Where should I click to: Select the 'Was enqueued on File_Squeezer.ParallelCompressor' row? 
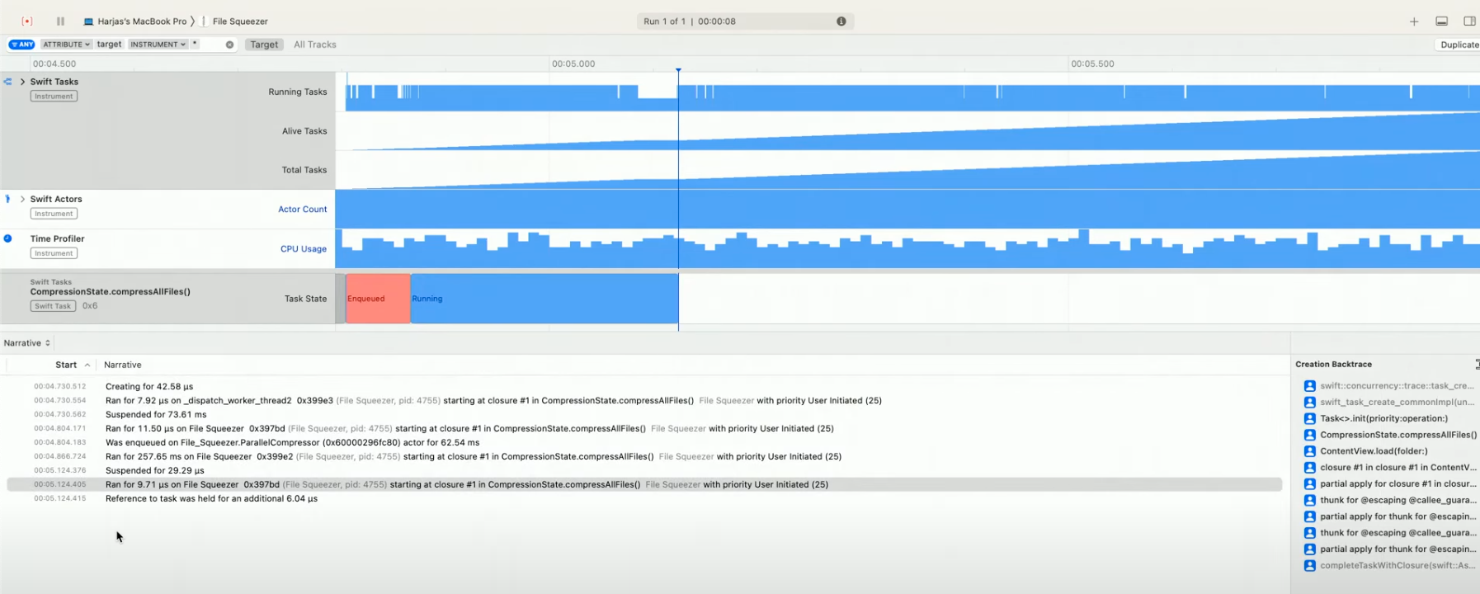tap(644, 442)
